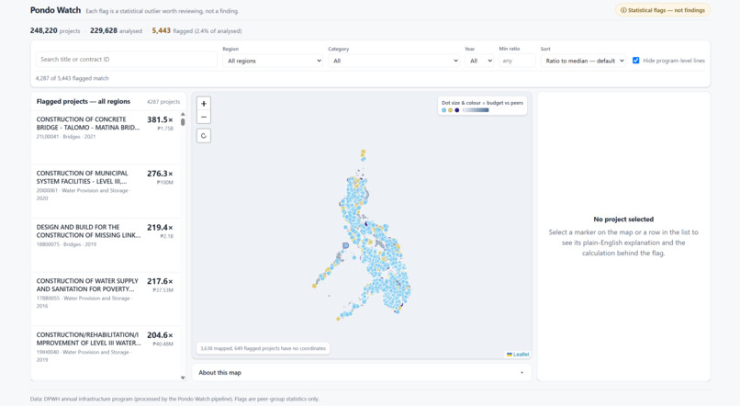The height and width of the screenshot is (406, 740).
Task: Click the 248,220 projects count
Action: pyautogui.click(x=43, y=30)
